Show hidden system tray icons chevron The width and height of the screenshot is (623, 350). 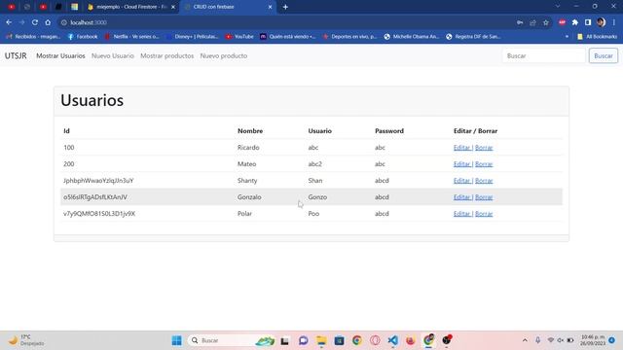click(525, 340)
